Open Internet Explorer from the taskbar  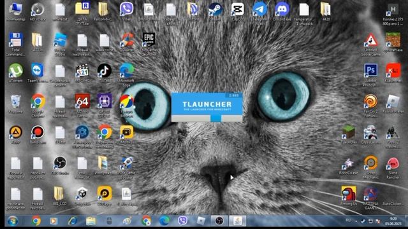pyautogui.click(x=72, y=221)
